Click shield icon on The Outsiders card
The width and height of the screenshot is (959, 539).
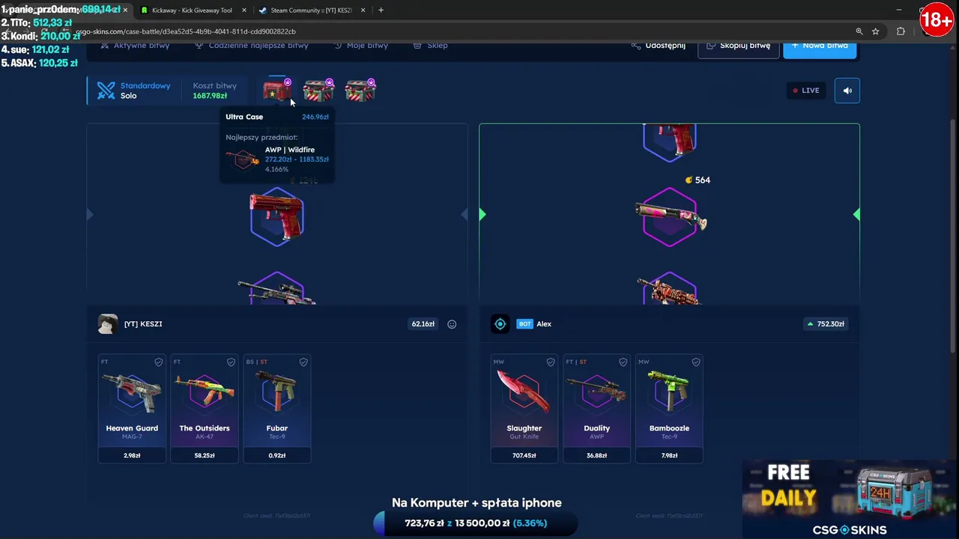(x=231, y=362)
